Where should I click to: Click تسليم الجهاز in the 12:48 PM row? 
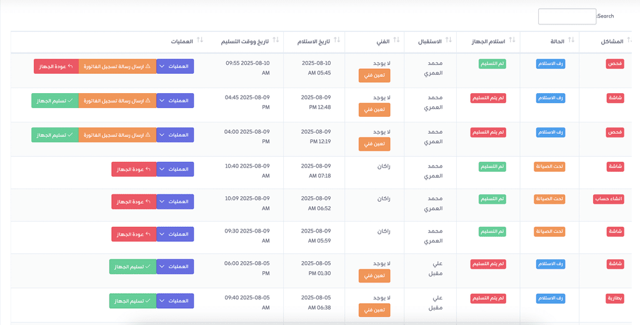[54, 101]
